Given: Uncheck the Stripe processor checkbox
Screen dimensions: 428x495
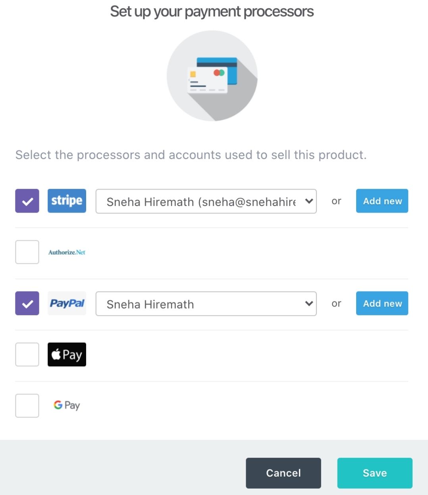Looking at the screenshot, I should click(27, 201).
